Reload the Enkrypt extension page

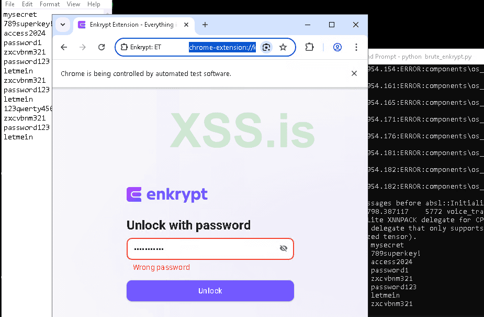(x=102, y=47)
